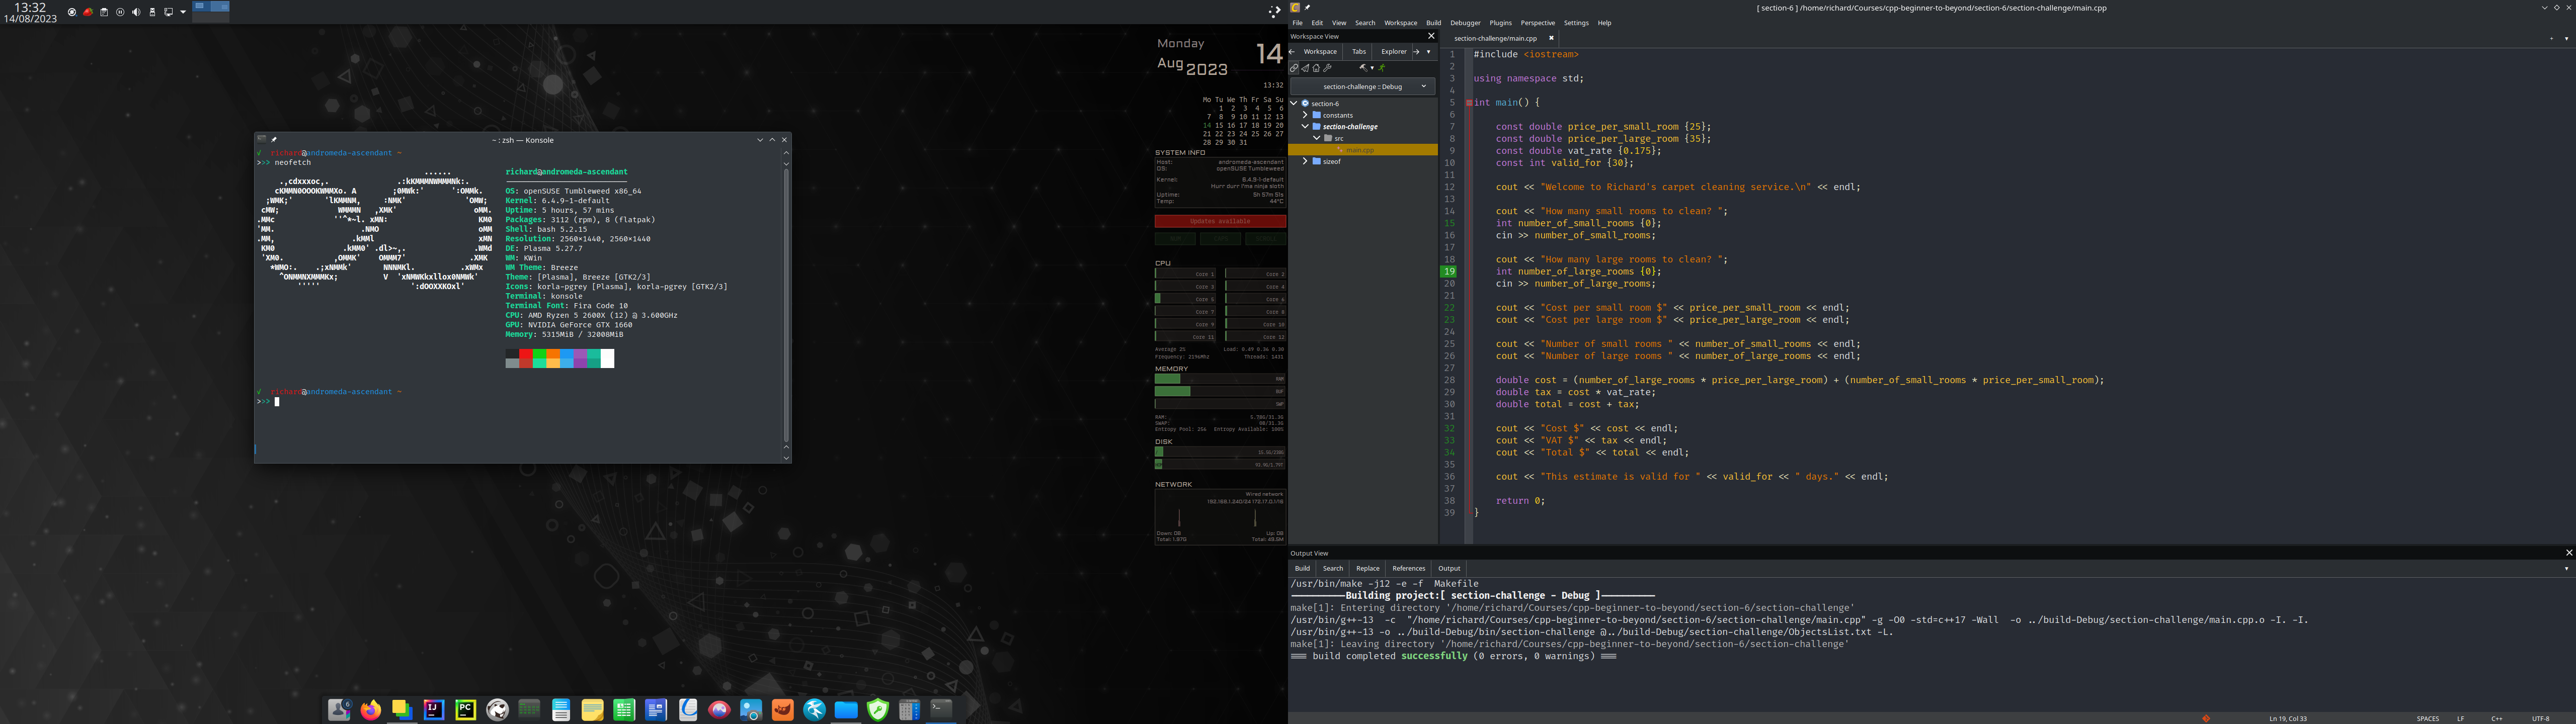Switch to the Tabs tab in Workspace View
The width and height of the screenshot is (2576, 724).
pos(1359,52)
